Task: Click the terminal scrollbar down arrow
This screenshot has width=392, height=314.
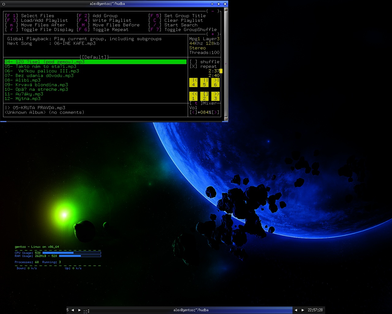Action: click(x=226, y=118)
